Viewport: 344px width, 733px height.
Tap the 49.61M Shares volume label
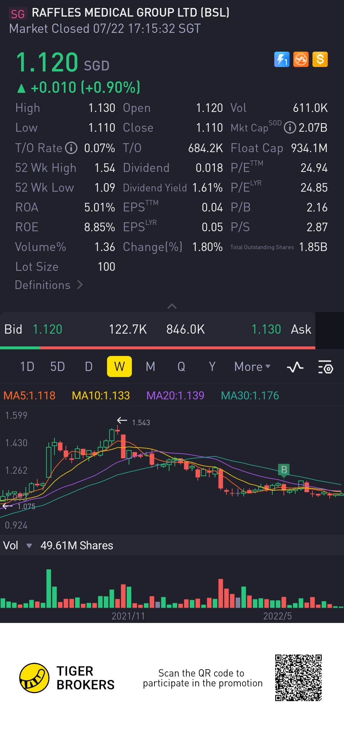pyautogui.click(x=77, y=545)
